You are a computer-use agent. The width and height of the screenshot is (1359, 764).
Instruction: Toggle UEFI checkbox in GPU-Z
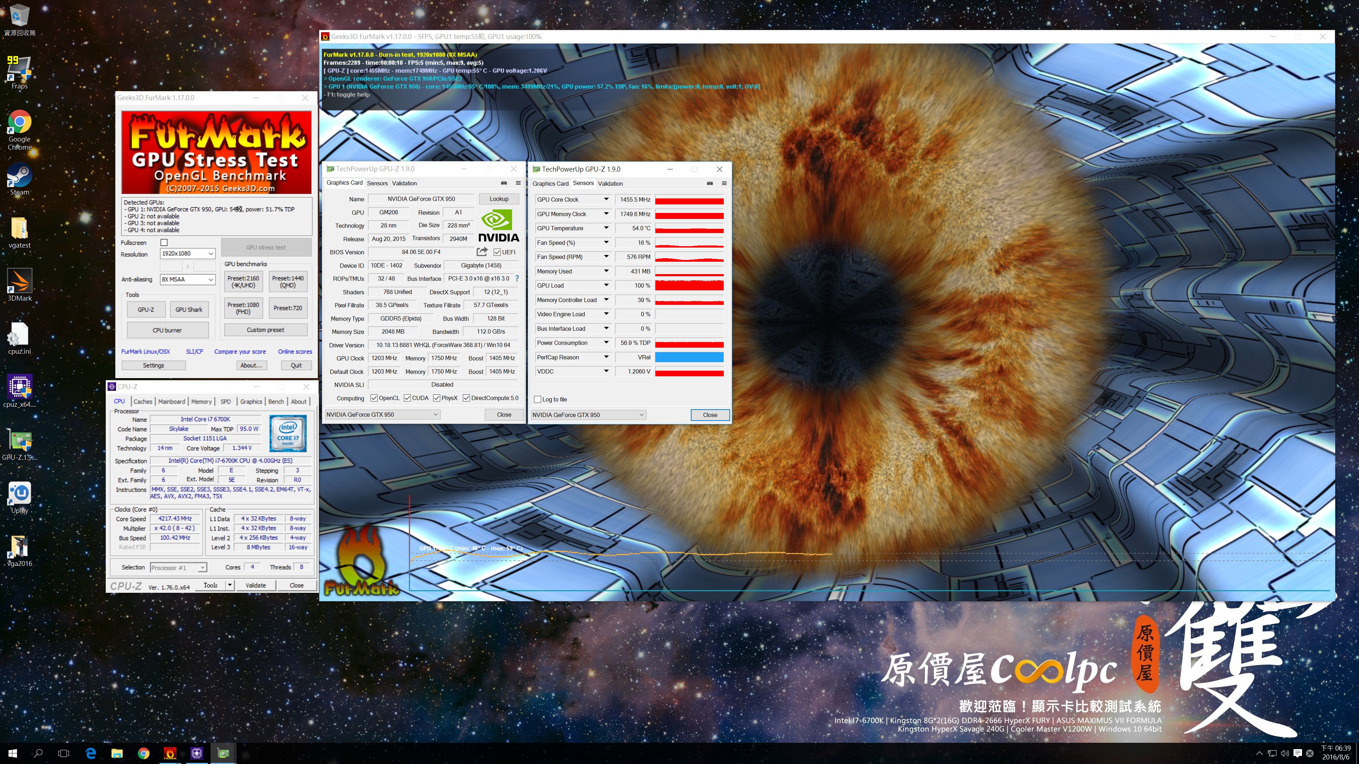(x=497, y=252)
